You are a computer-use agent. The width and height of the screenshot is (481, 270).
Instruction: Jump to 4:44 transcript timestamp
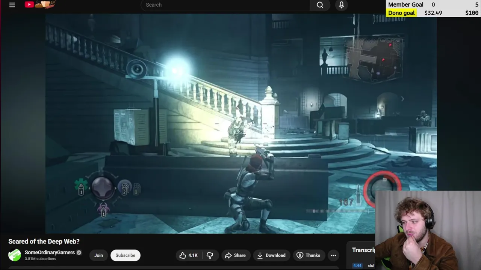(x=357, y=265)
